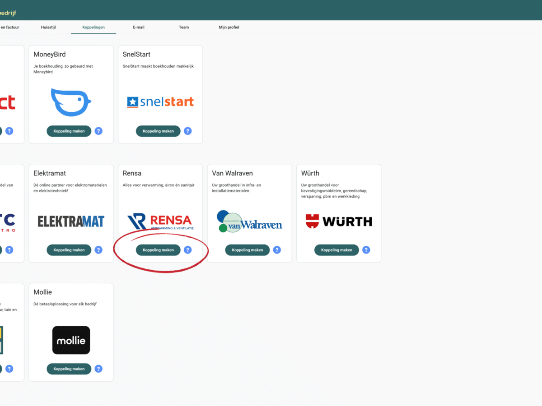The height and width of the screenshot is (406, 542).
Task: Click Koppeling maken for Mollie
Action: [x=69, y=369]
